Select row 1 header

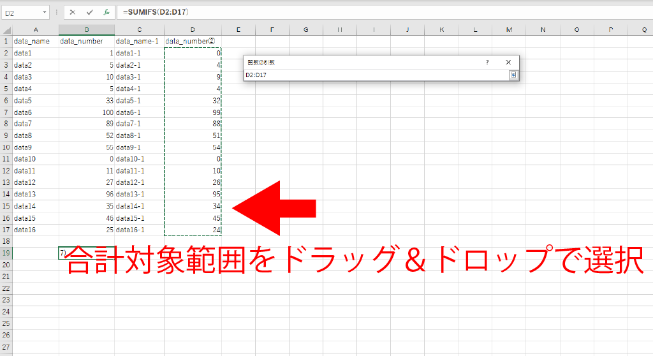click(6, 41)
